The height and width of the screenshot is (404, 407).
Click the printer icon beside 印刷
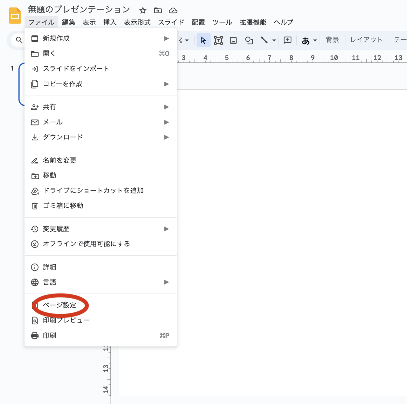(x=35, y=336)
